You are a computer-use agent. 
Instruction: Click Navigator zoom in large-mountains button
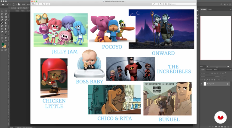(x=228, y=66)
